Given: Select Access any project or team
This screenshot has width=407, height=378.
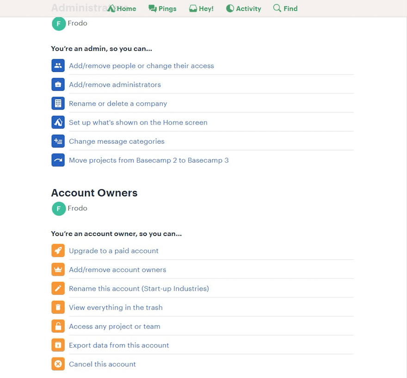Looking at the screenshot, I should 115,327.
